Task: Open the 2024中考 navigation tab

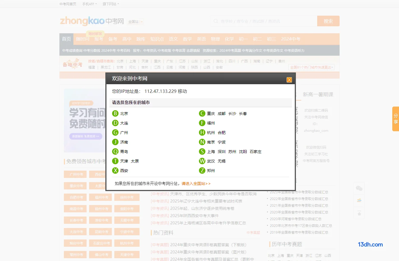Action: (291, 39)
